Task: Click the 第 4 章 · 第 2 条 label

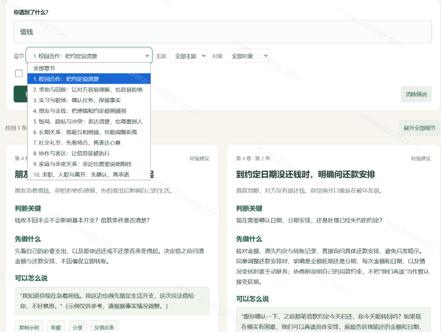Action: point(253,158)
